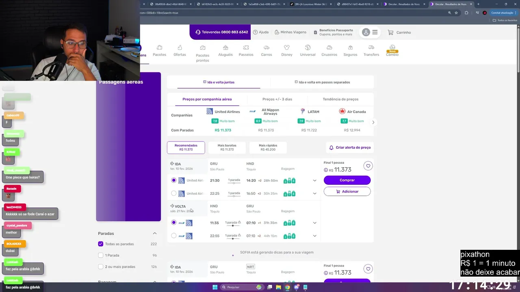Click the browser zoom magnifier icon
This screenshot has height=292, width=520.
click(449, 13)
